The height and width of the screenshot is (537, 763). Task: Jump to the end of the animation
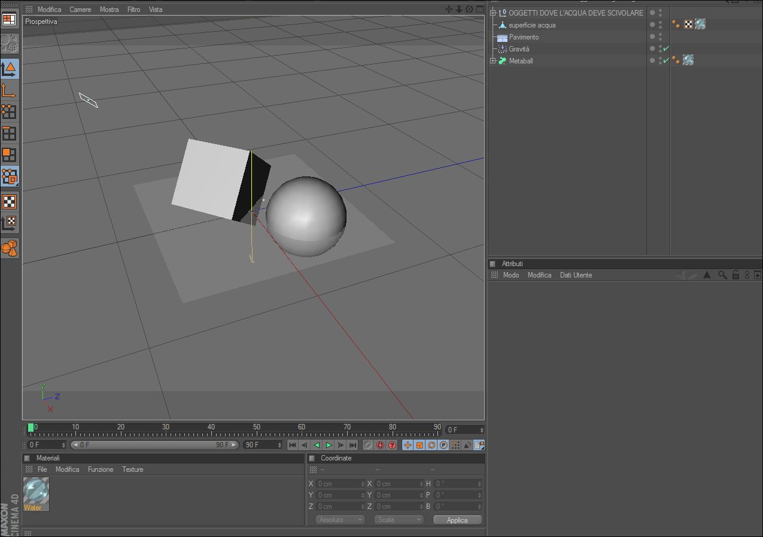tap(352, 445)
